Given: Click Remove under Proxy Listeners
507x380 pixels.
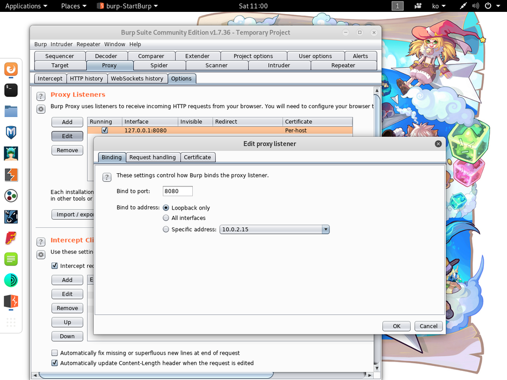Looking at the screenshot, I should click(67, 150).
